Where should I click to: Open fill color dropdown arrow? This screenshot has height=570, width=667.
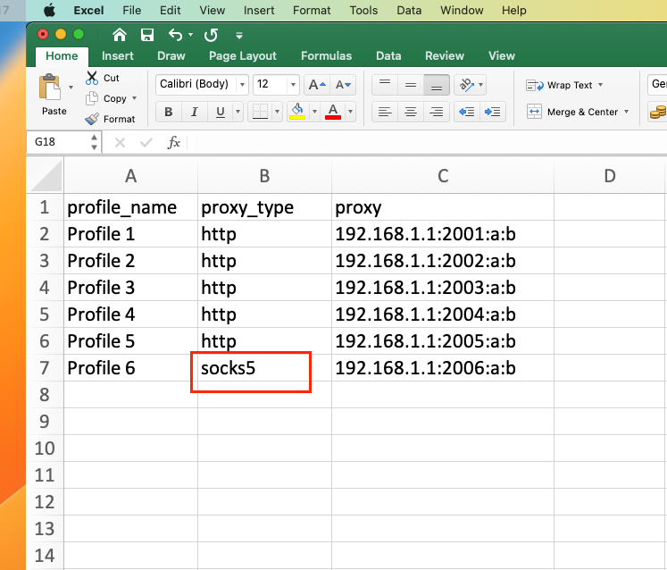point(315,112)
